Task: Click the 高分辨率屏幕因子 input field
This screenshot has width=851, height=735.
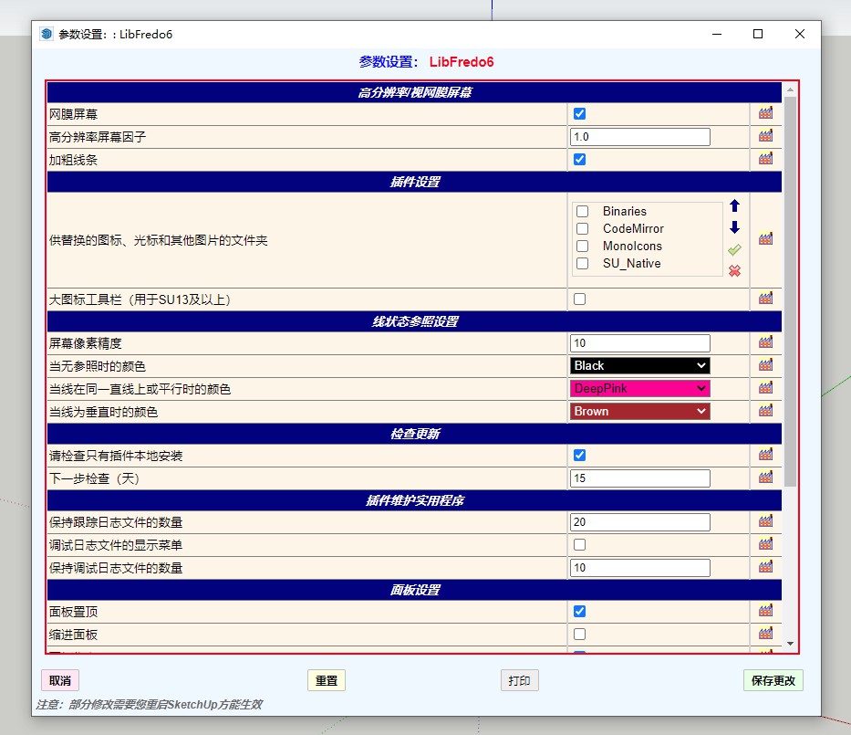Action: coord(639,137)
